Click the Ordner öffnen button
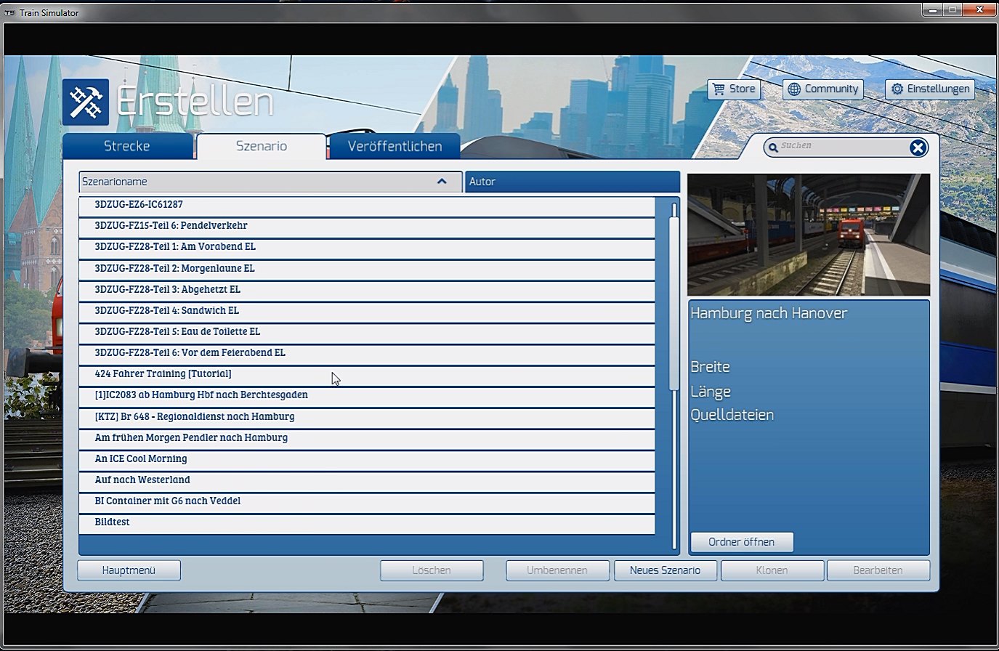Screen dimensions: 999x651 coord(741,542)
